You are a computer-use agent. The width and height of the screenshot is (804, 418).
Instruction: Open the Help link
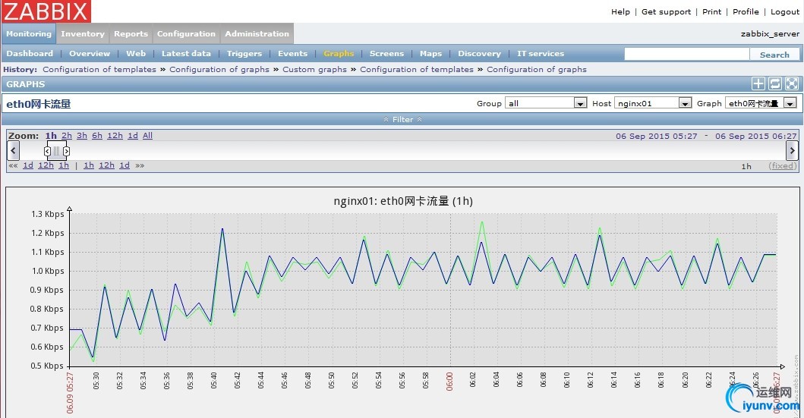[x=620, y=12]
